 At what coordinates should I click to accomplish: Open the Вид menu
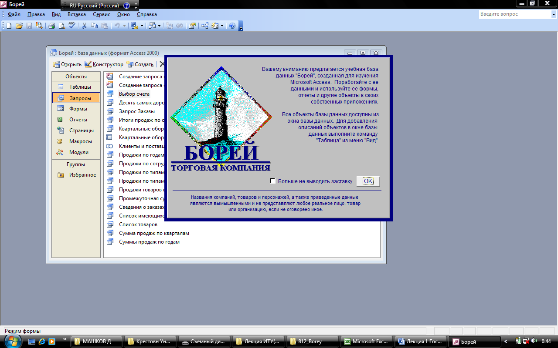pyautogui.click(x=56, y=14)
